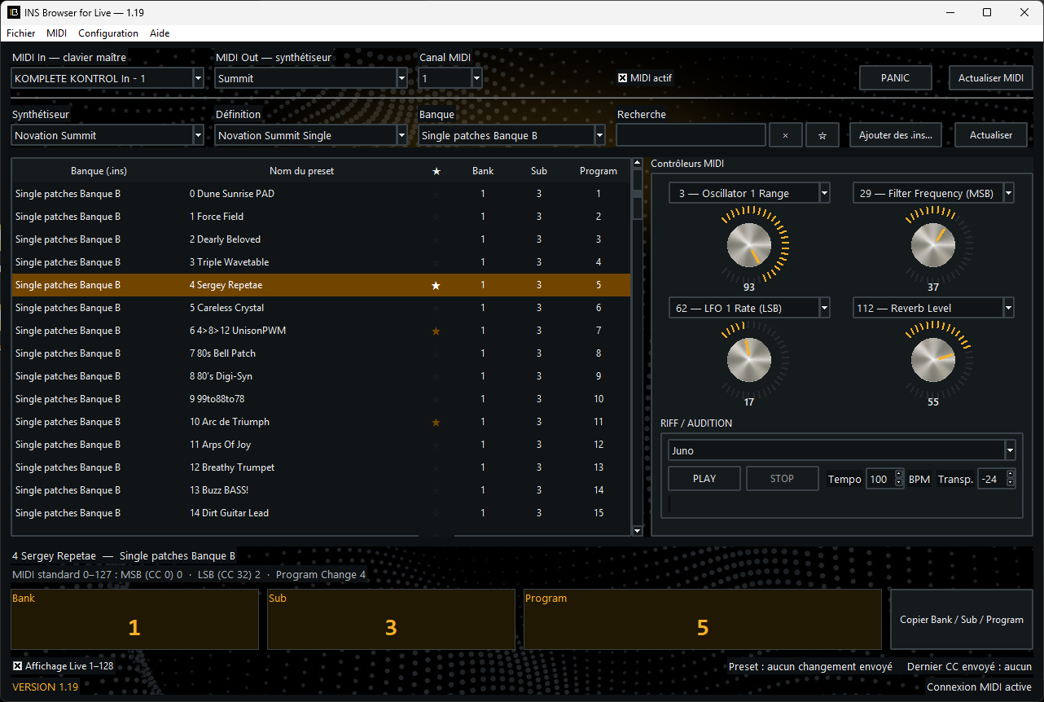Select preset 7 80s Bell Patch
This screenshot has height=702, width=1044.
322,353
